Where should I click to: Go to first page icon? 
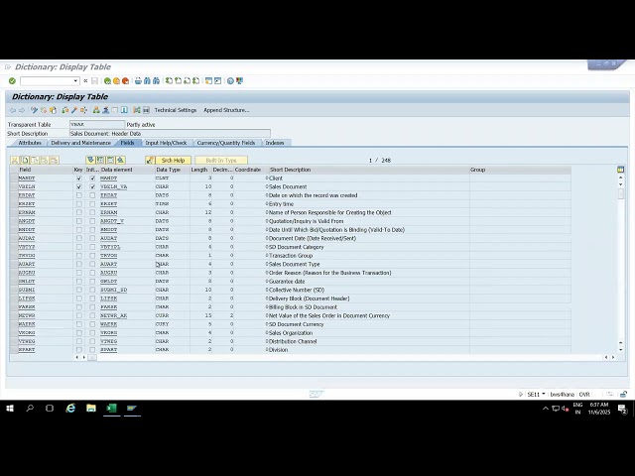169,81
